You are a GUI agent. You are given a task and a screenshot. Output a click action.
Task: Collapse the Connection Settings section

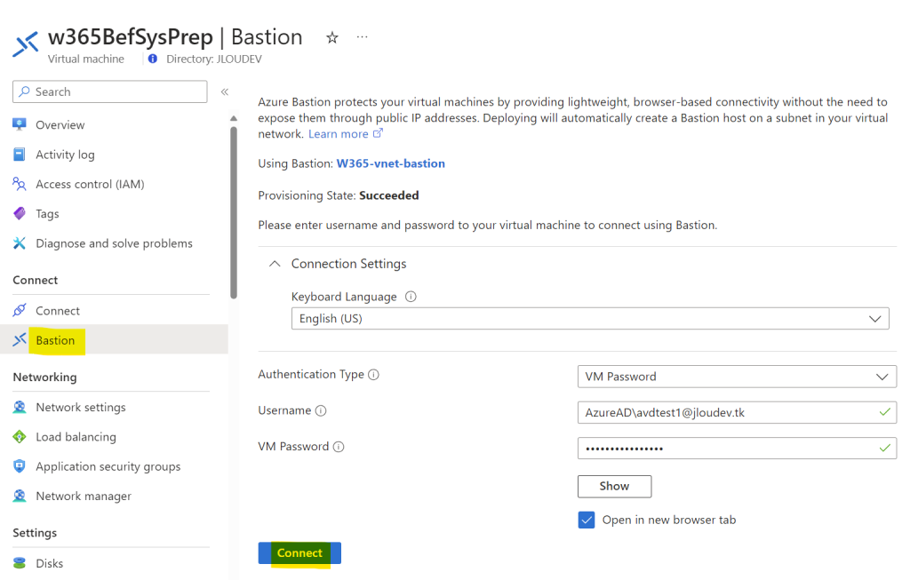(x=275, y=264)
